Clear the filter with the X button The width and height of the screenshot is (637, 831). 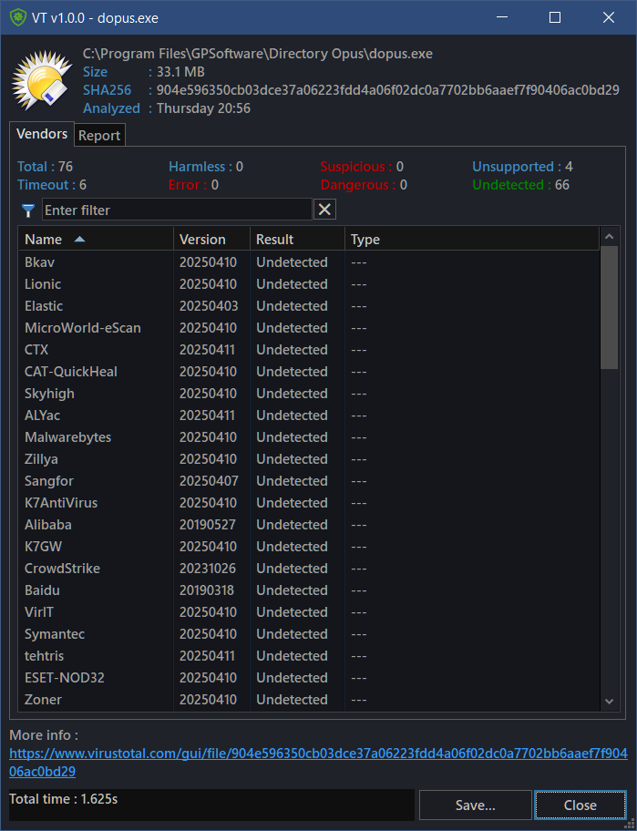point(324,210)
